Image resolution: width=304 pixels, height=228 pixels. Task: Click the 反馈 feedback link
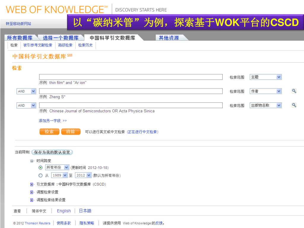(159, 223)
